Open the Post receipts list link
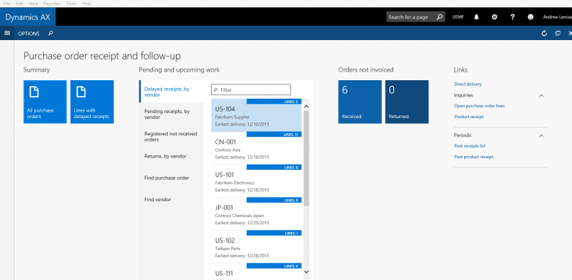Screen dimensions: 572x280 click(x=470, y=146)
